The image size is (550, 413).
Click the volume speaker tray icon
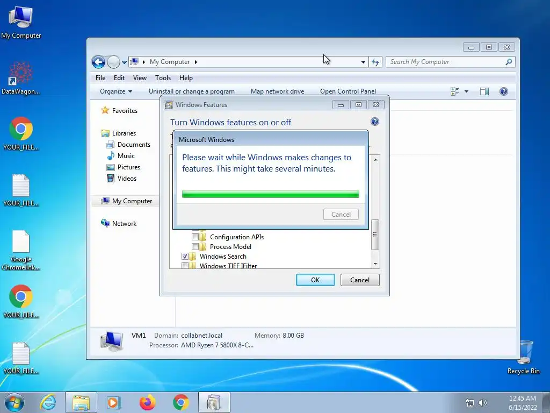(483, 403)
